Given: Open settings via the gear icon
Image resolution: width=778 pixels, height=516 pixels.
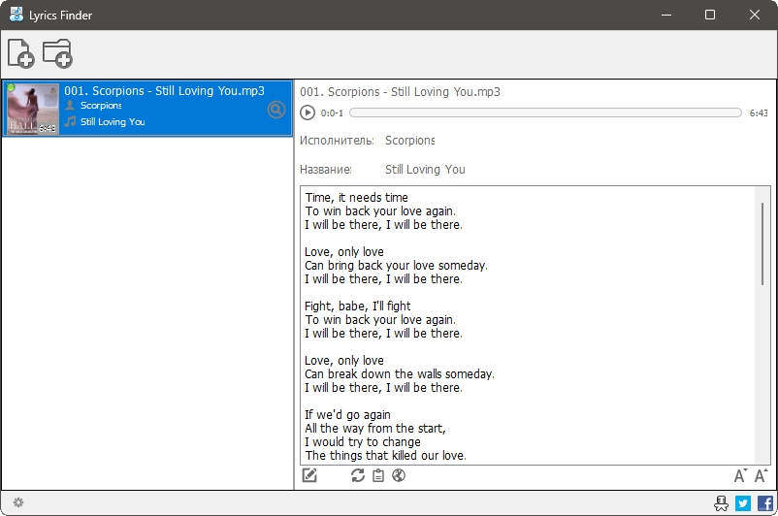Looking at the screenshot, I should coord(18,502).
